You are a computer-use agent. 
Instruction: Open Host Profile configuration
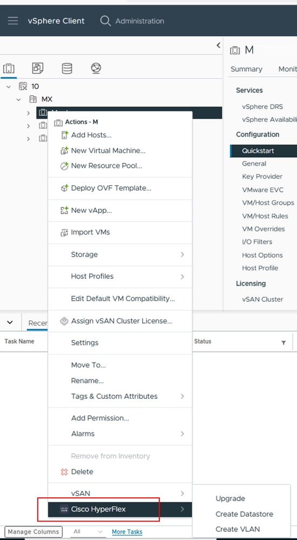260,268
